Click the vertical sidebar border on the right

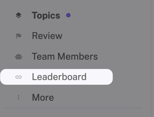coord(151,58)
